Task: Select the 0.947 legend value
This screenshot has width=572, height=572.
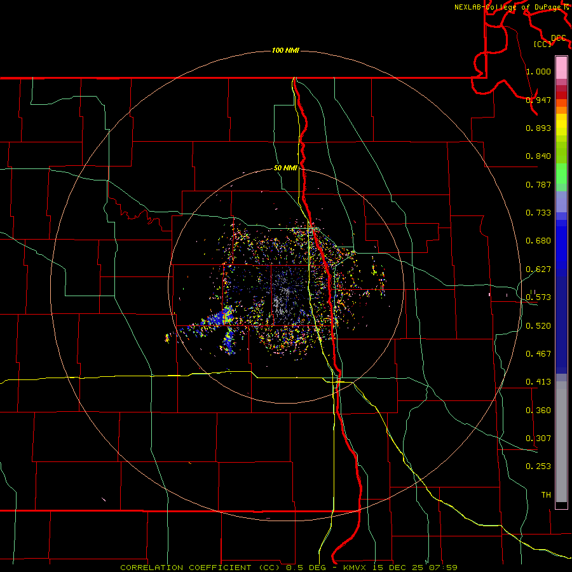Action: click(x=538, y=100)
